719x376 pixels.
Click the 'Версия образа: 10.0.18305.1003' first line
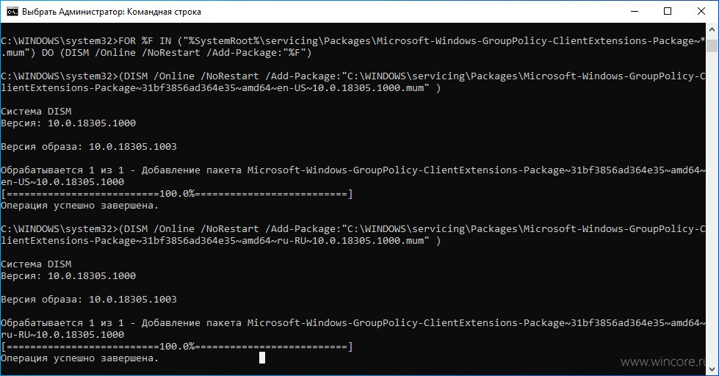tap(89, 147)
